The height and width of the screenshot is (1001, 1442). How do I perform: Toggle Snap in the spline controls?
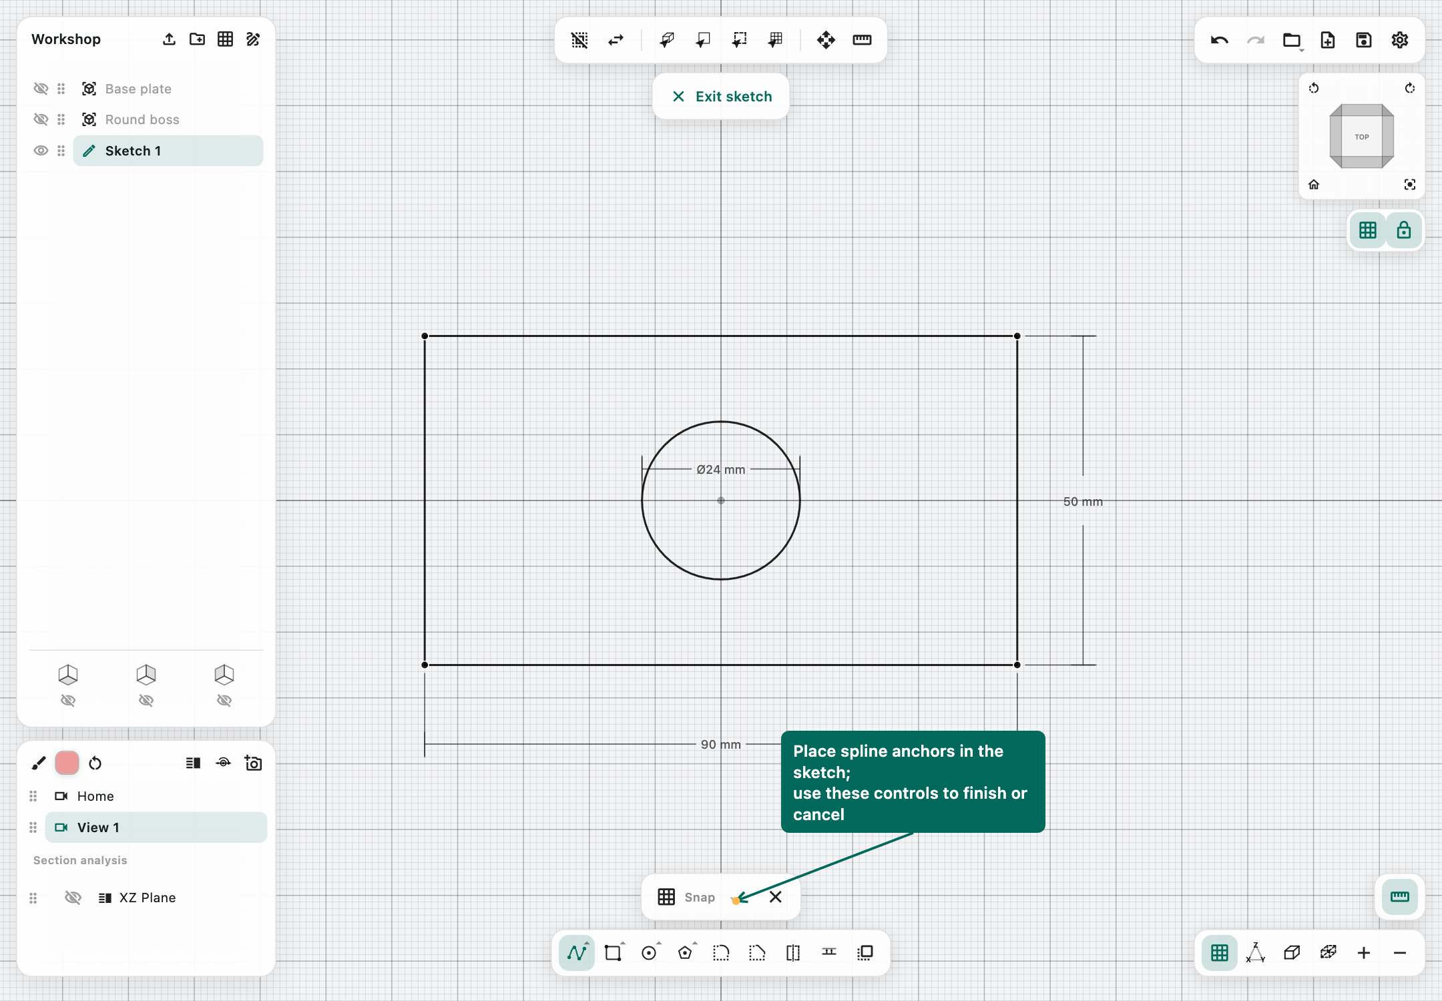tap(687, 897)
